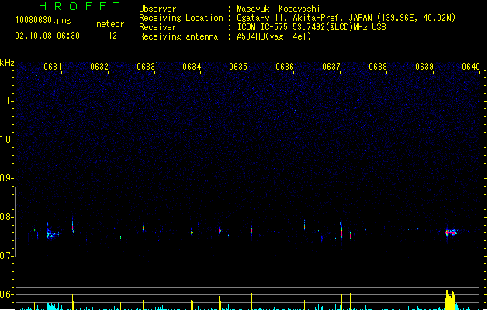Click the 0.8 kHz axis label
This screenshot has width=488, height=310.
coord(6,217)
